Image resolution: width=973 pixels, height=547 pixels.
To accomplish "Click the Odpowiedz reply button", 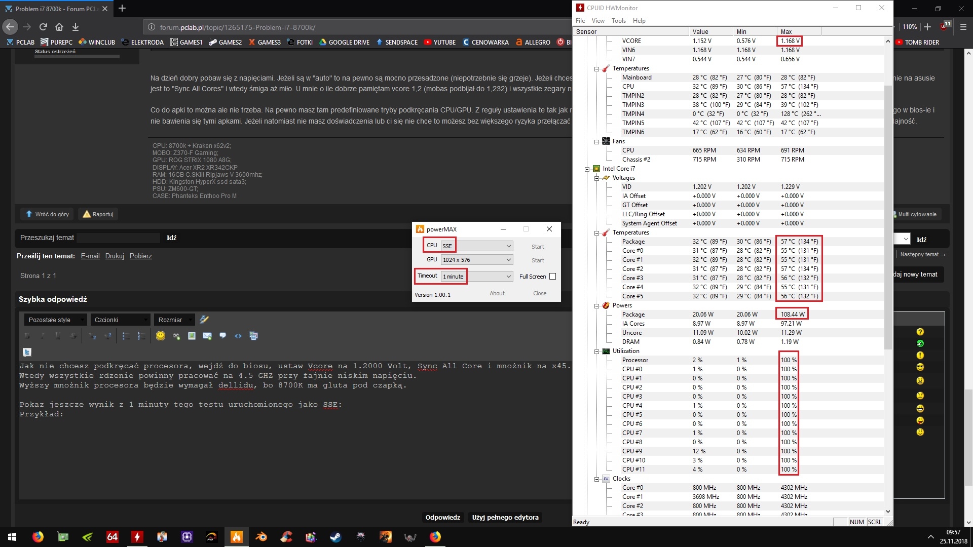I will (442, 517).
